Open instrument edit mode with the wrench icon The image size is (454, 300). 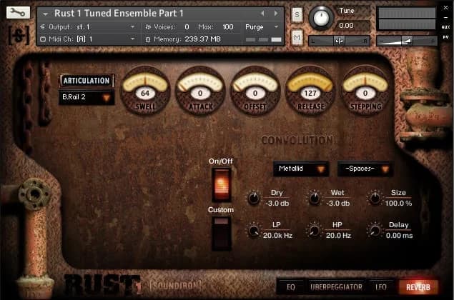[x=18, y=12]
